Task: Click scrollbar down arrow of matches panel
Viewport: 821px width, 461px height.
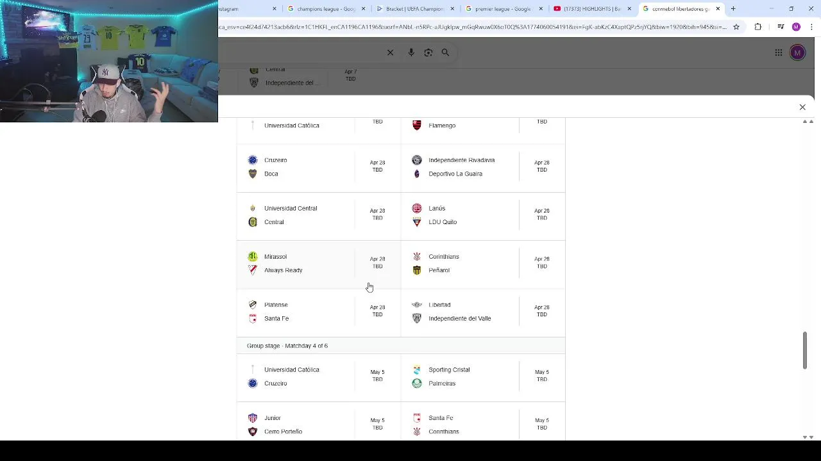Action: click(805, 437)
